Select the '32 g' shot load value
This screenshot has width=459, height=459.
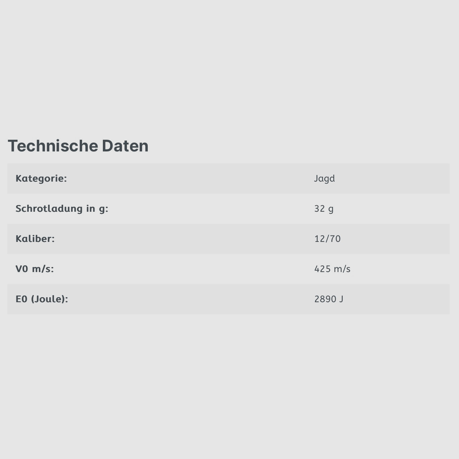click(x=324, y=209)
